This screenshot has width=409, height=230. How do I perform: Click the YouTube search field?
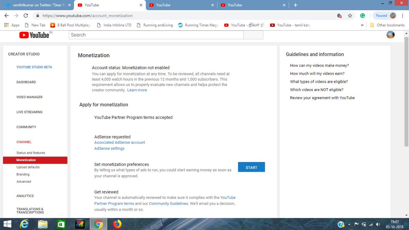point(156,35)
